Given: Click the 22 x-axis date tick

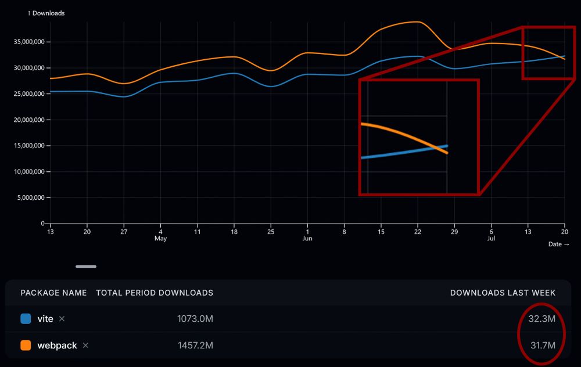Looking at the screenshot, I should pyautogui.click(x=418, y=232).
